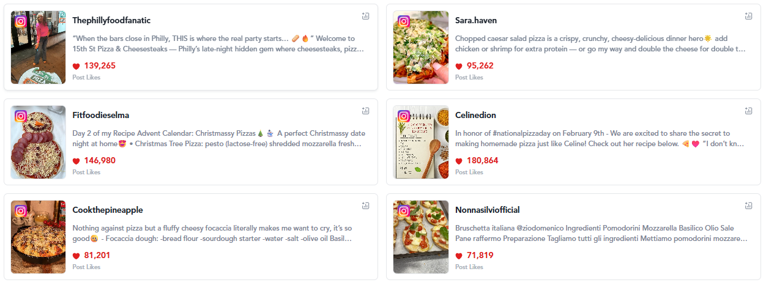The image size is (766, 285).
Task: Open the snowman pizza thumbnail
Action: [38, 142]
